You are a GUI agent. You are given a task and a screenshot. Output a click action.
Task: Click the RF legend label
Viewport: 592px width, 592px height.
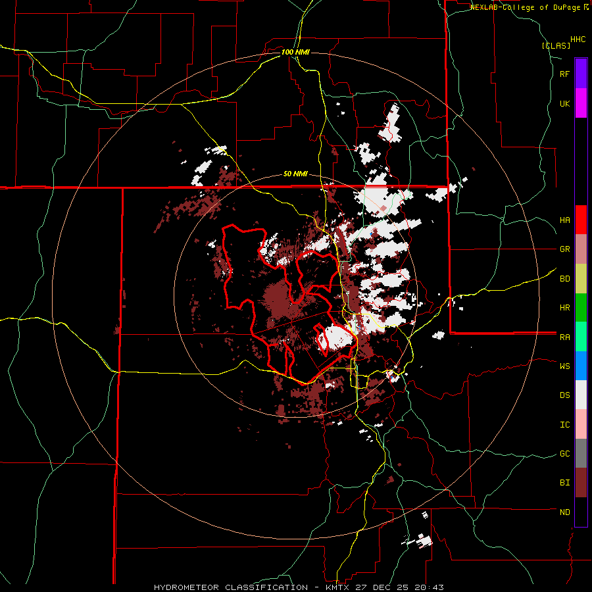click(x=565, y=74)
